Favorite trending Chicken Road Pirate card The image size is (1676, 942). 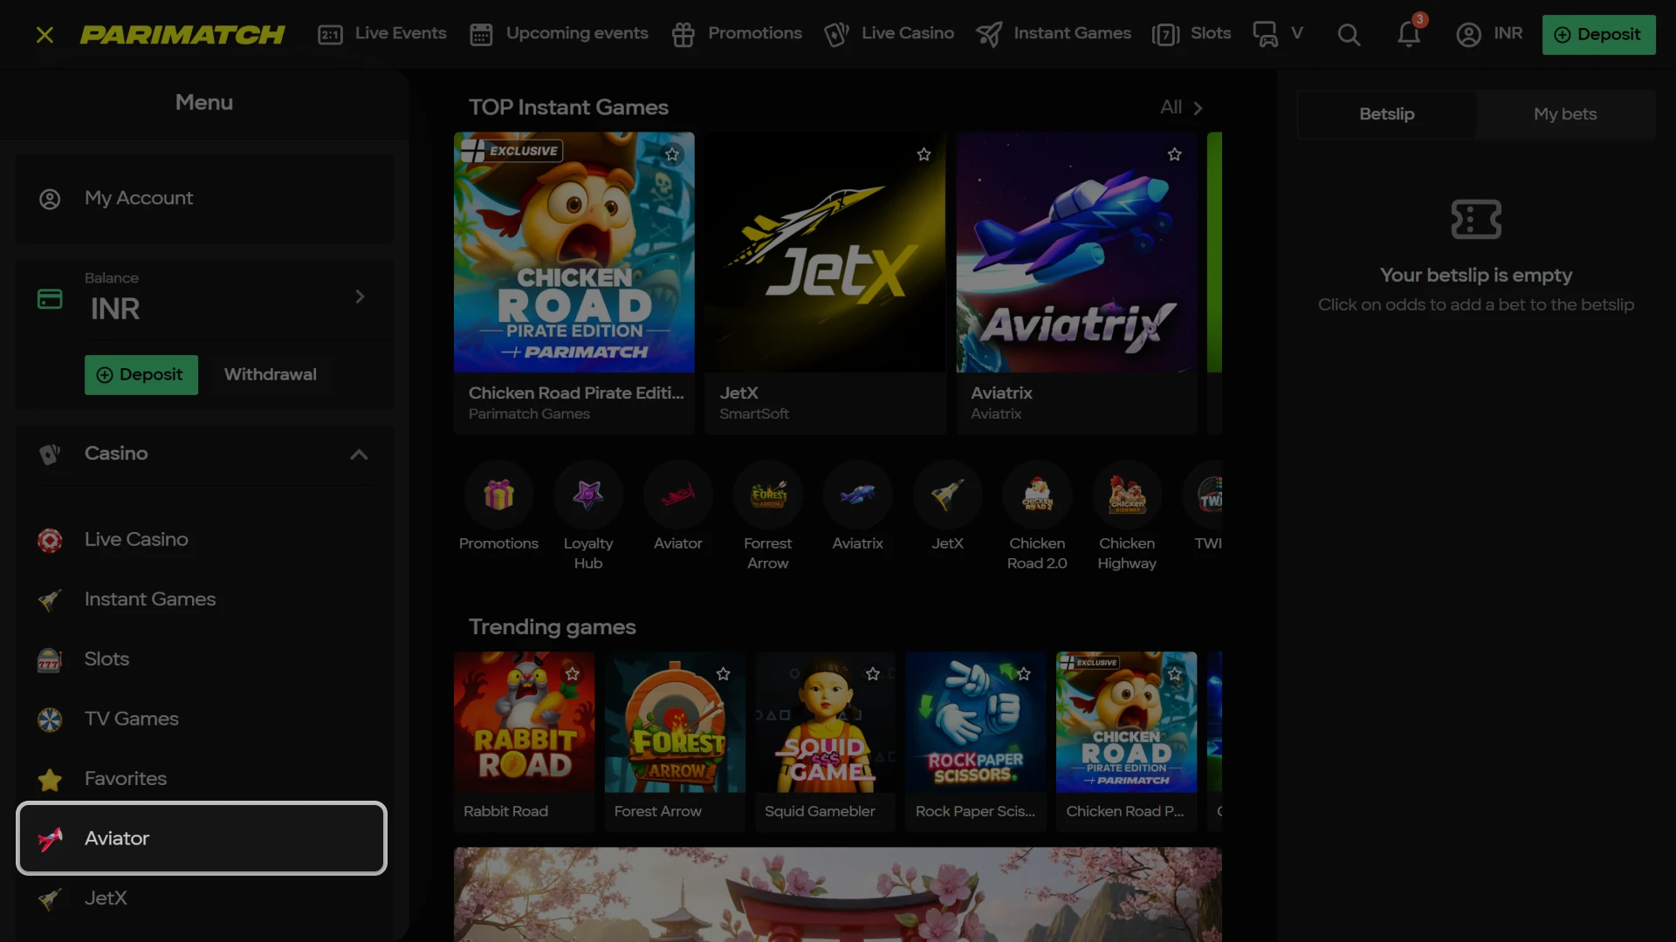click(x=1175, y=673)
